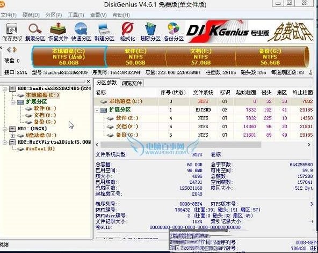Screen dimensions: 318x253
Task: Open the Backup Partition (备份分区) tool
Action: 174,32
